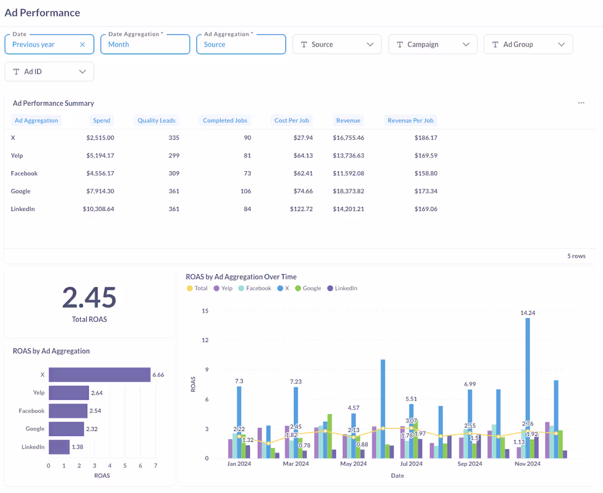
Task: Open the Ad Group dropdown
Action: tap(561, 44)
